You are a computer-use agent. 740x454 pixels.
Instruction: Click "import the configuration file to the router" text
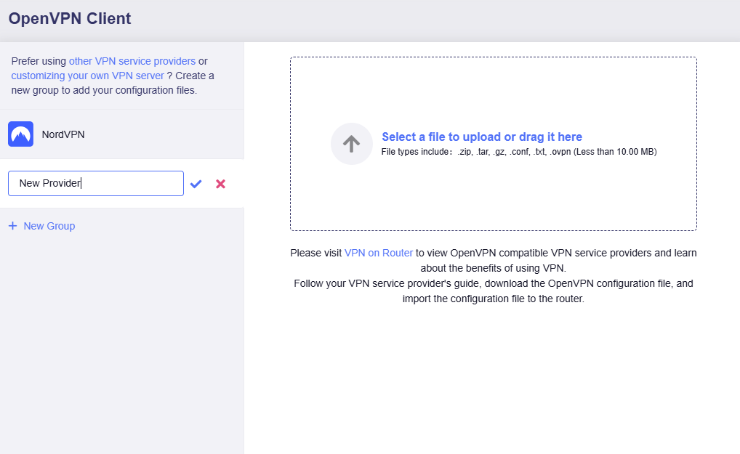coord(493,299)
